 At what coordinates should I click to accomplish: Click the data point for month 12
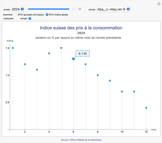point(146,108)
